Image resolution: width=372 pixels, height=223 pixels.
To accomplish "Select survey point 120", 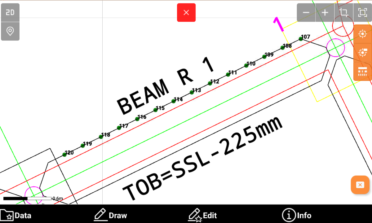I will pyautogui.click(x=64, y=154).
